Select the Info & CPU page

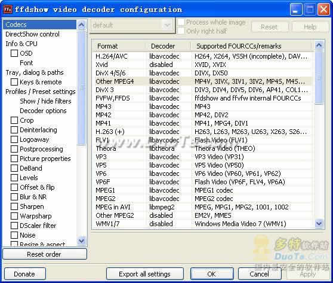[21, 44]
